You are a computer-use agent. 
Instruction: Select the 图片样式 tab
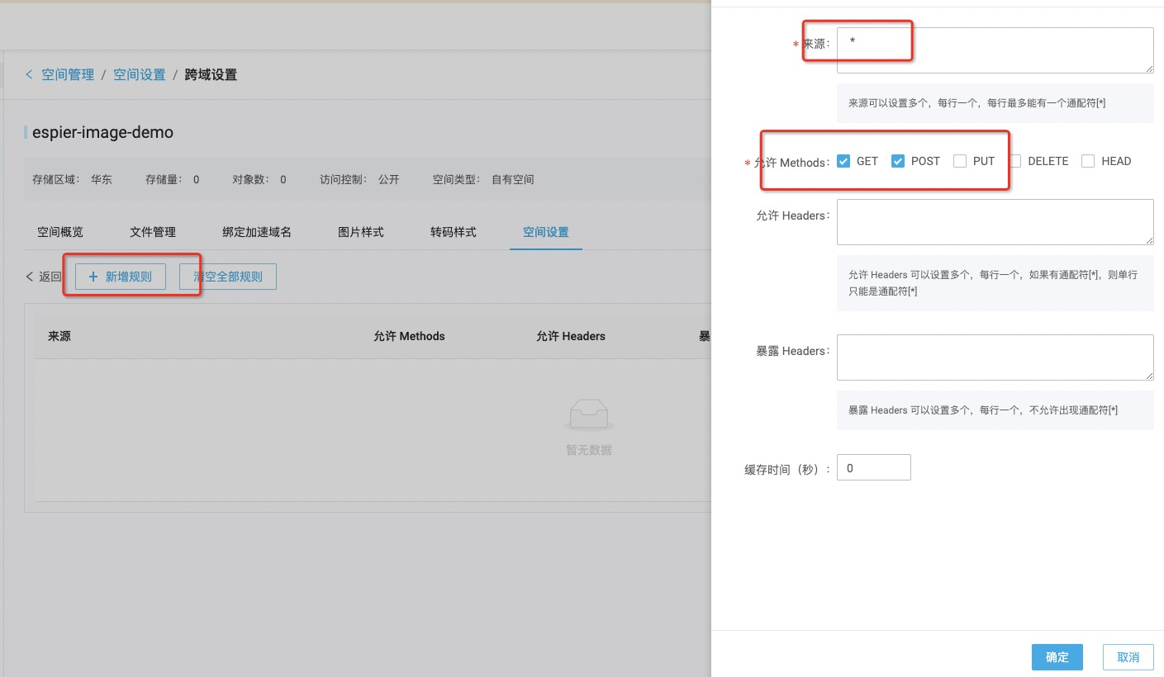pos(361,232)
